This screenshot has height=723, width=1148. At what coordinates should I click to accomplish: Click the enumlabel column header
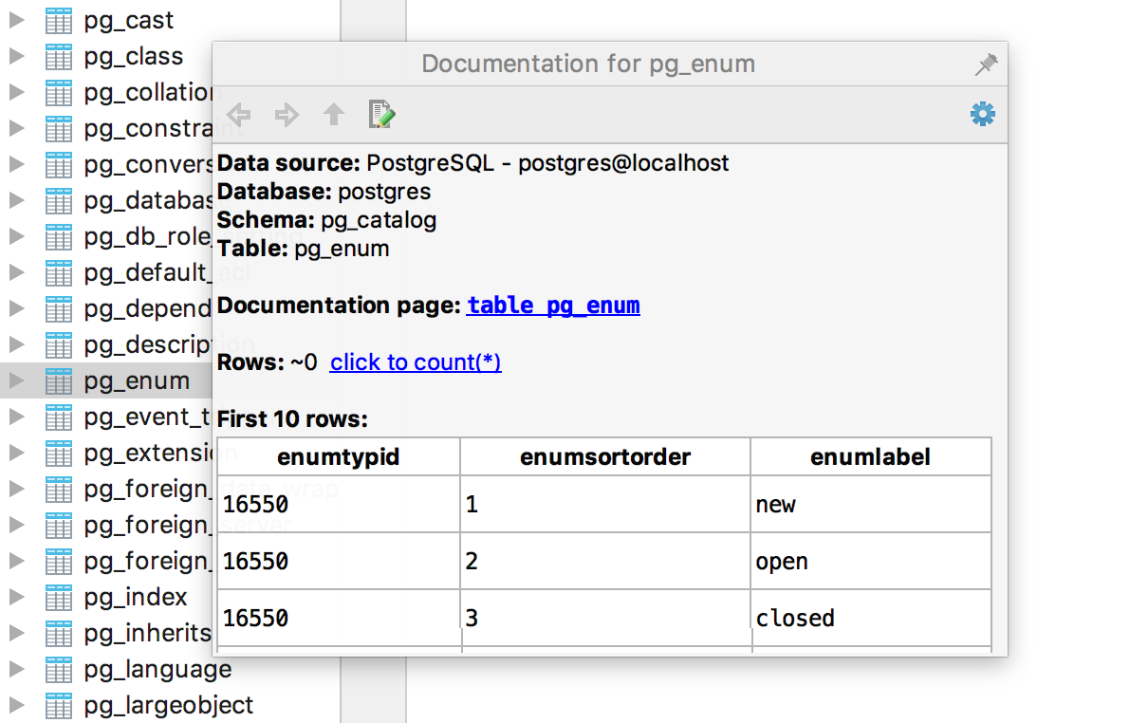point(871,456)
